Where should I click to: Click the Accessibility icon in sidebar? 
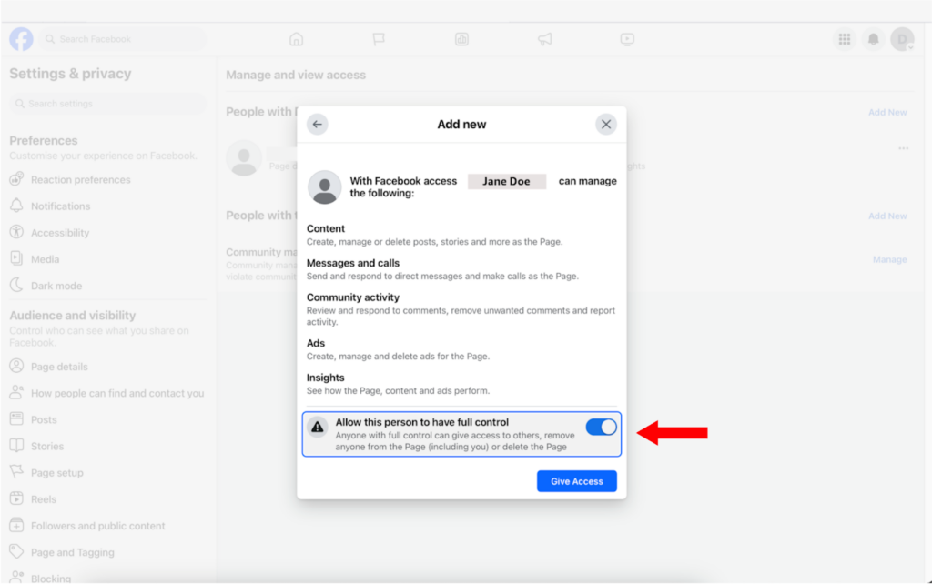click(x=16, y=232)
